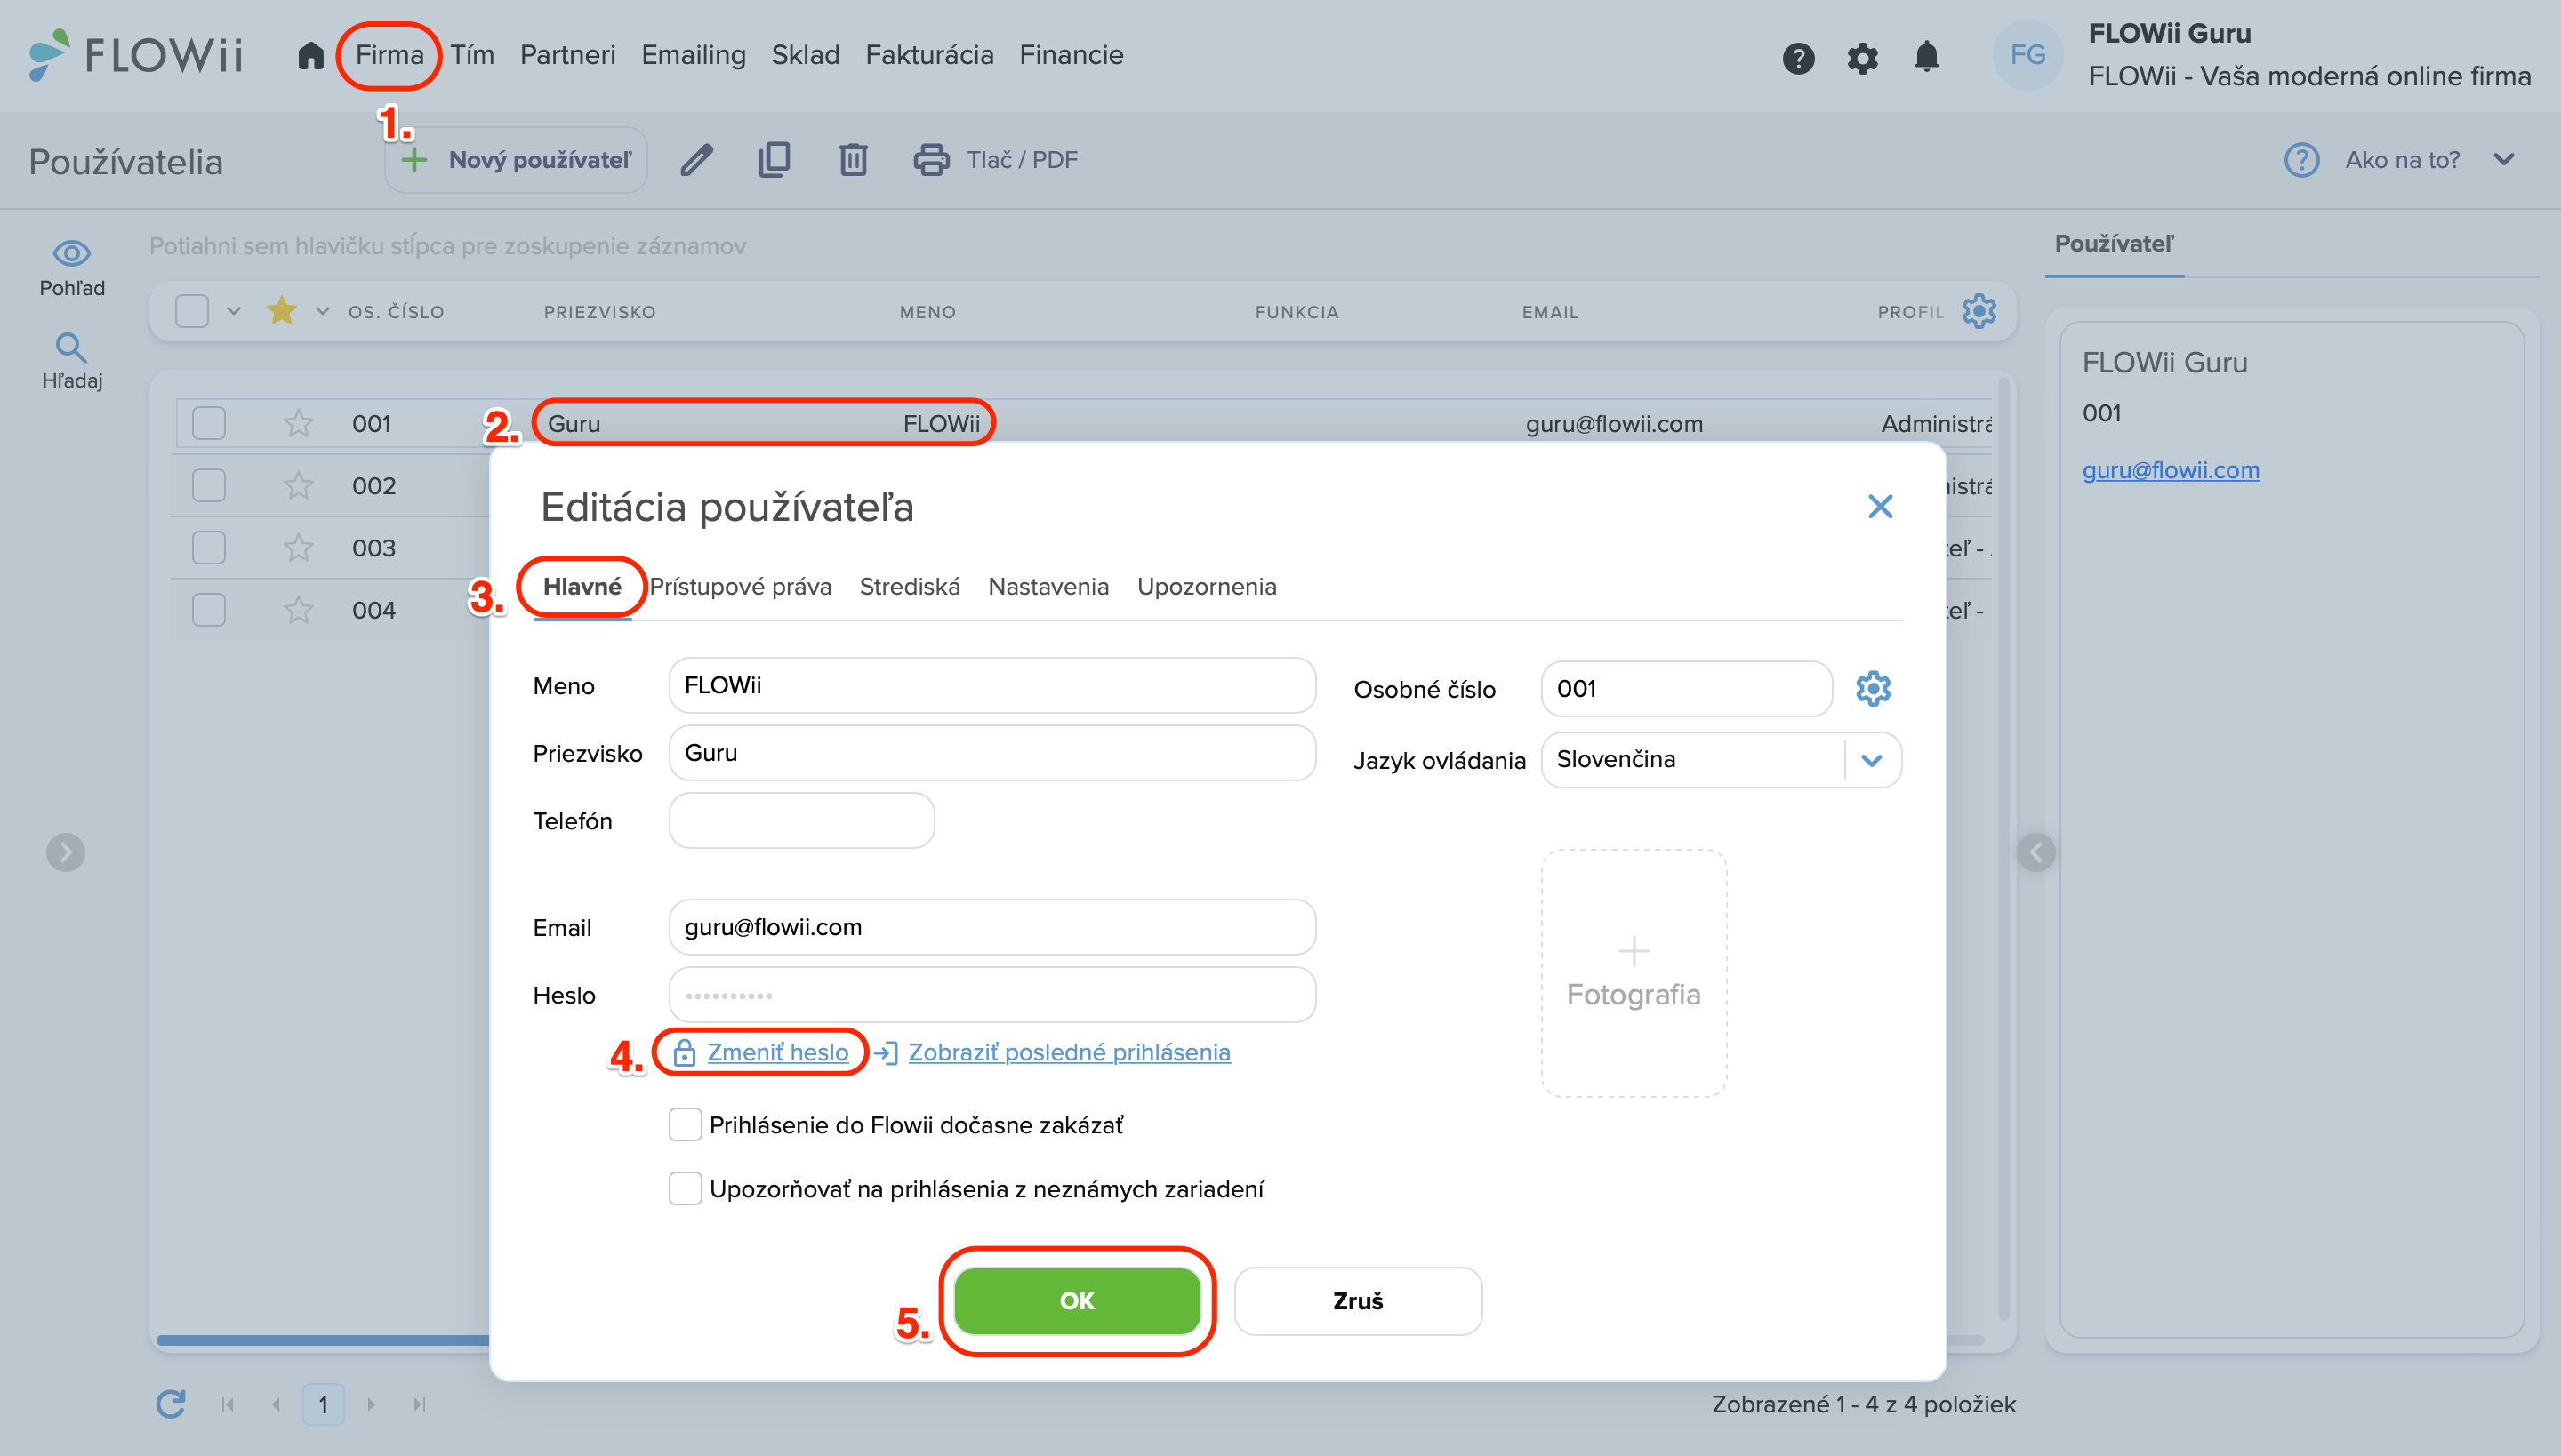
Task: Open dropdown arrow next to select-all checkbox
Action: click(x=234, y=311)
